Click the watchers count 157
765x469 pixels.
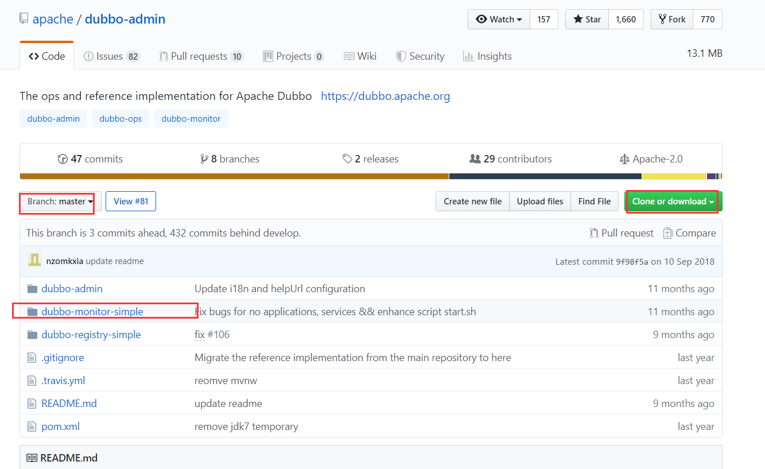click(543, 19)
